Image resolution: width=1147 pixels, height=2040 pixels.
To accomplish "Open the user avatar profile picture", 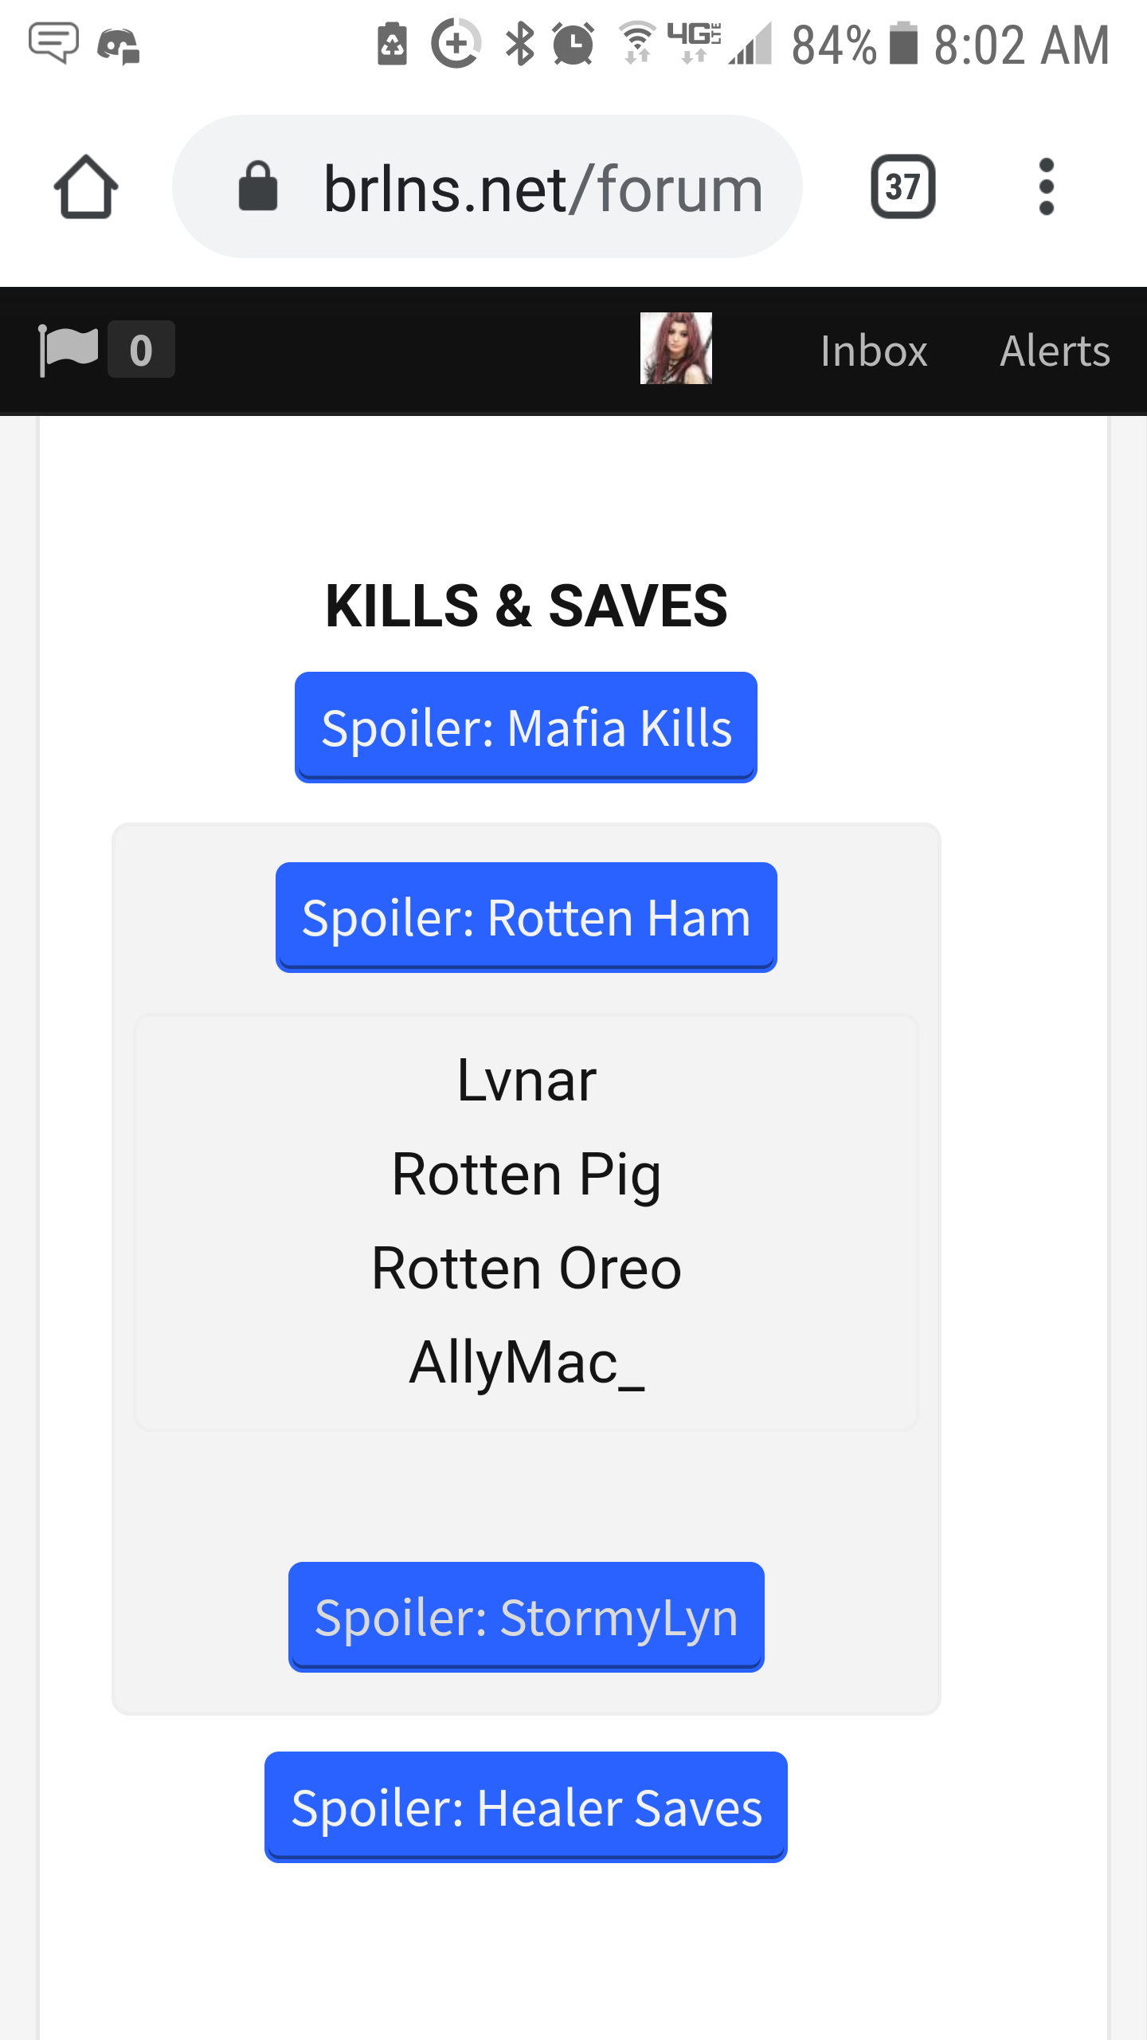I will [675, 348].
